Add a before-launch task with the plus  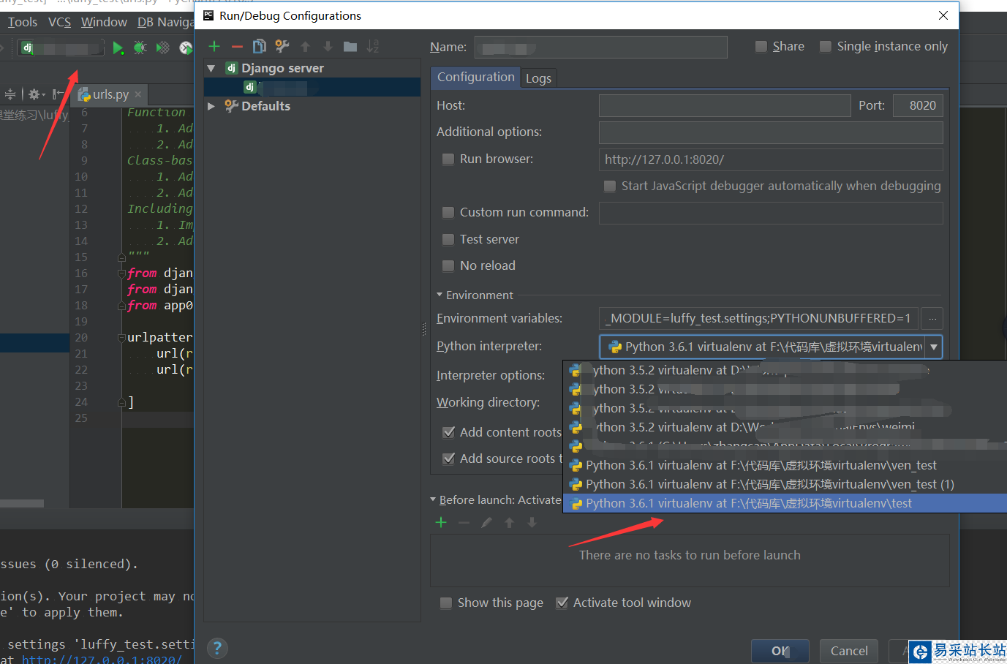pyautogui.click(x=441, y=522)
